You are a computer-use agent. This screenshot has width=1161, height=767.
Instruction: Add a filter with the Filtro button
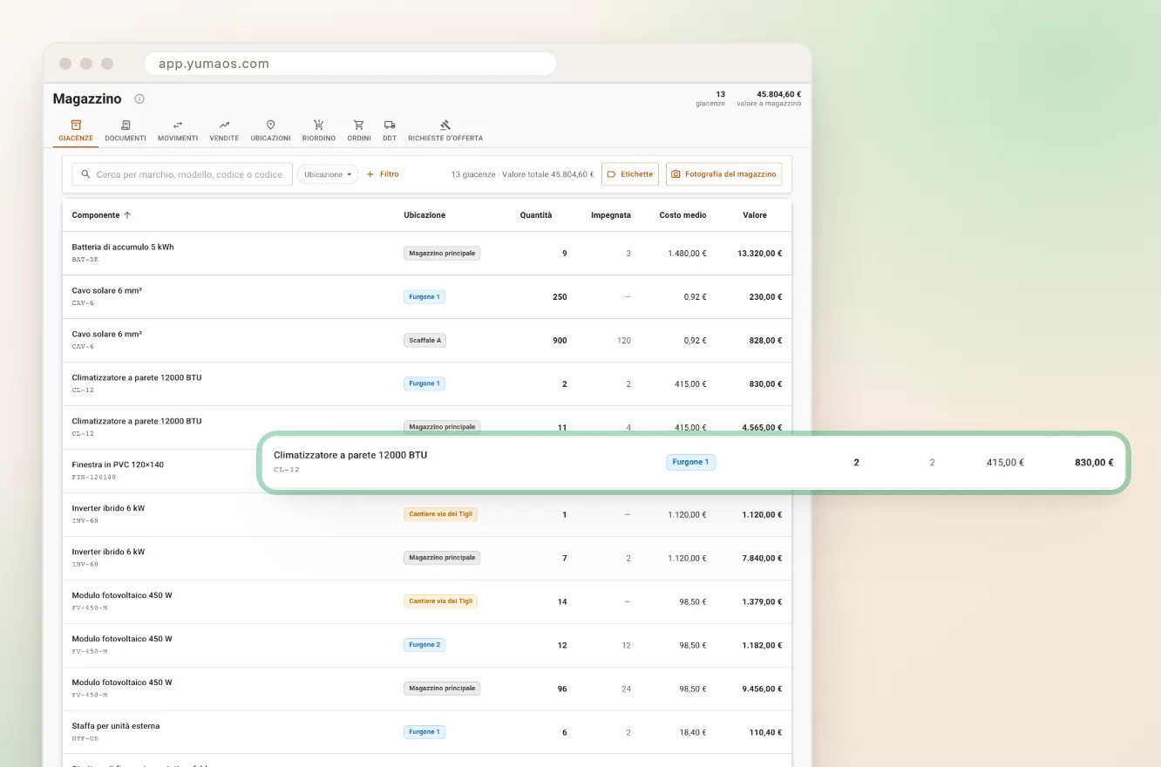383,174
